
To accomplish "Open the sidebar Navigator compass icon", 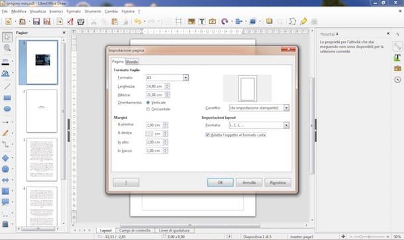I will 397,79.
